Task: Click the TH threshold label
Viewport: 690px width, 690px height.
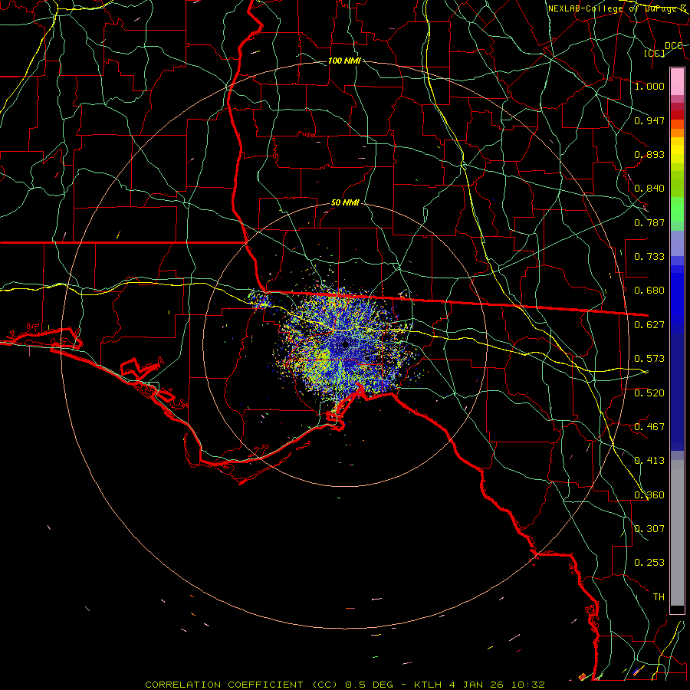Action: click(659, 597)
